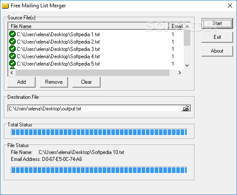237x195 pixels.
Task: Click the green check icon for Softpedia 3.txt
Action: [13, 49]
